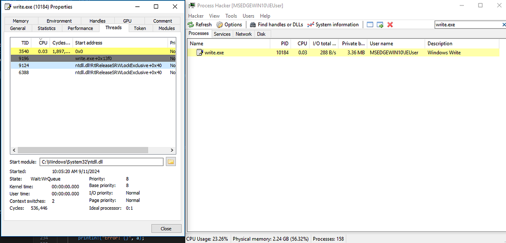This screenshot has height=243, width=506.
Task: Open the Memory tab in Properties
Action: 21,21
